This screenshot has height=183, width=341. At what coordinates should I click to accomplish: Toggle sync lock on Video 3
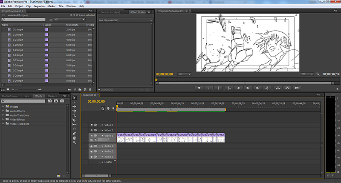95,125
